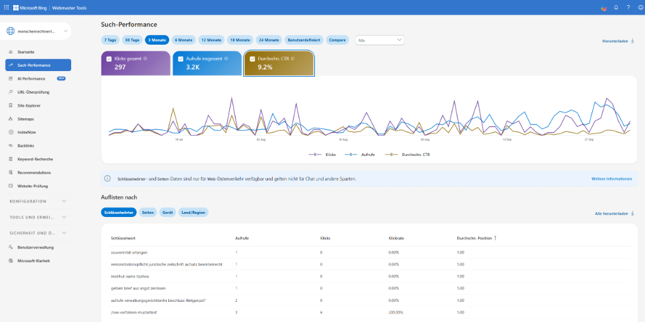
Task: Open the colorful Copilot icon in header
Action: [x=603, y=8]
